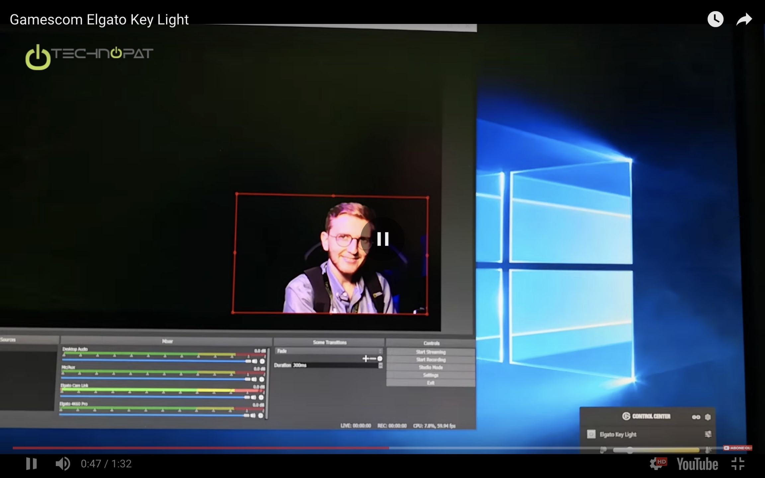765x478 pixels.
Task: Click the Duration 300ms spinner arrows
Action: click(x=381, y=365)
